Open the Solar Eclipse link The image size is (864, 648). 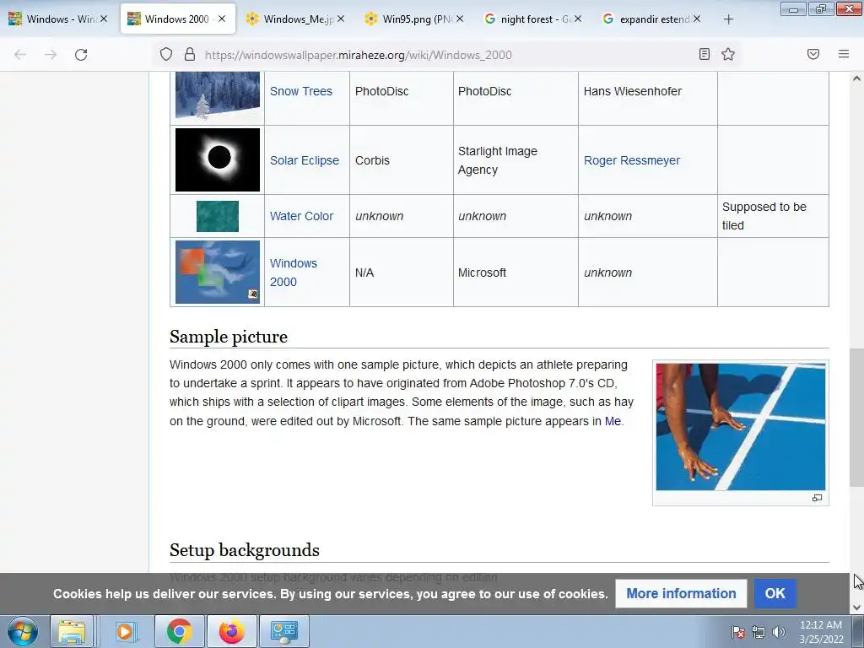[304, 160]
